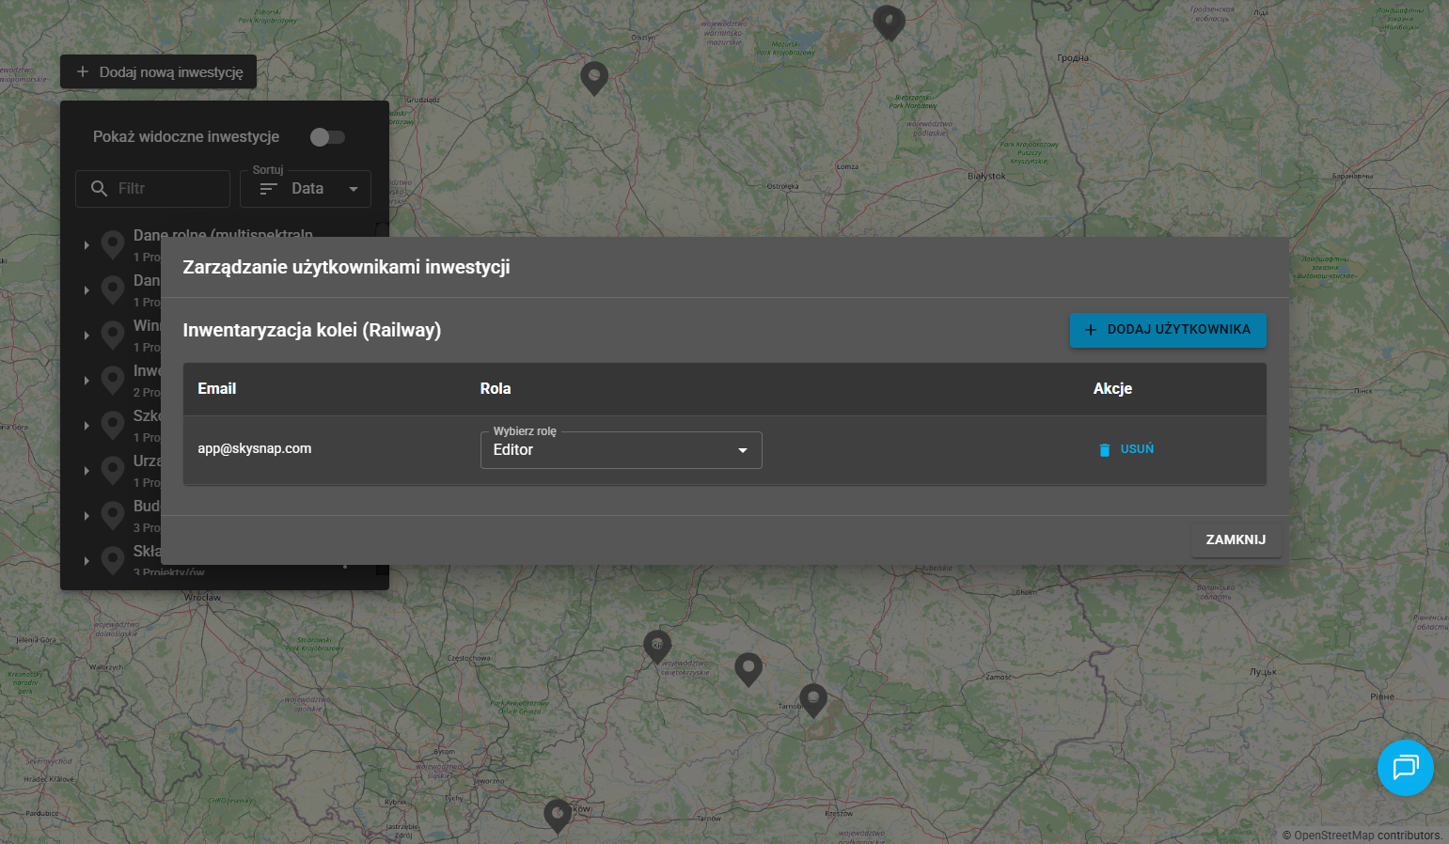Click Dodaj nową inwestycję button
The width and height of the screenshot is (1449, 844).
pyautogui.click(x=158, y=72)
